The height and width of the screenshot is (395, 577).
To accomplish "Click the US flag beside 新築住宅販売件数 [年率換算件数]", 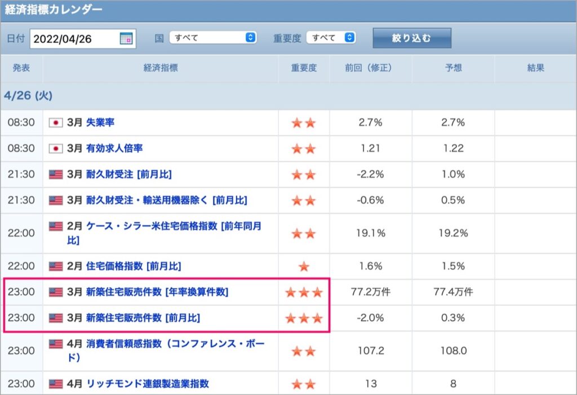I will tap(56, 292).
